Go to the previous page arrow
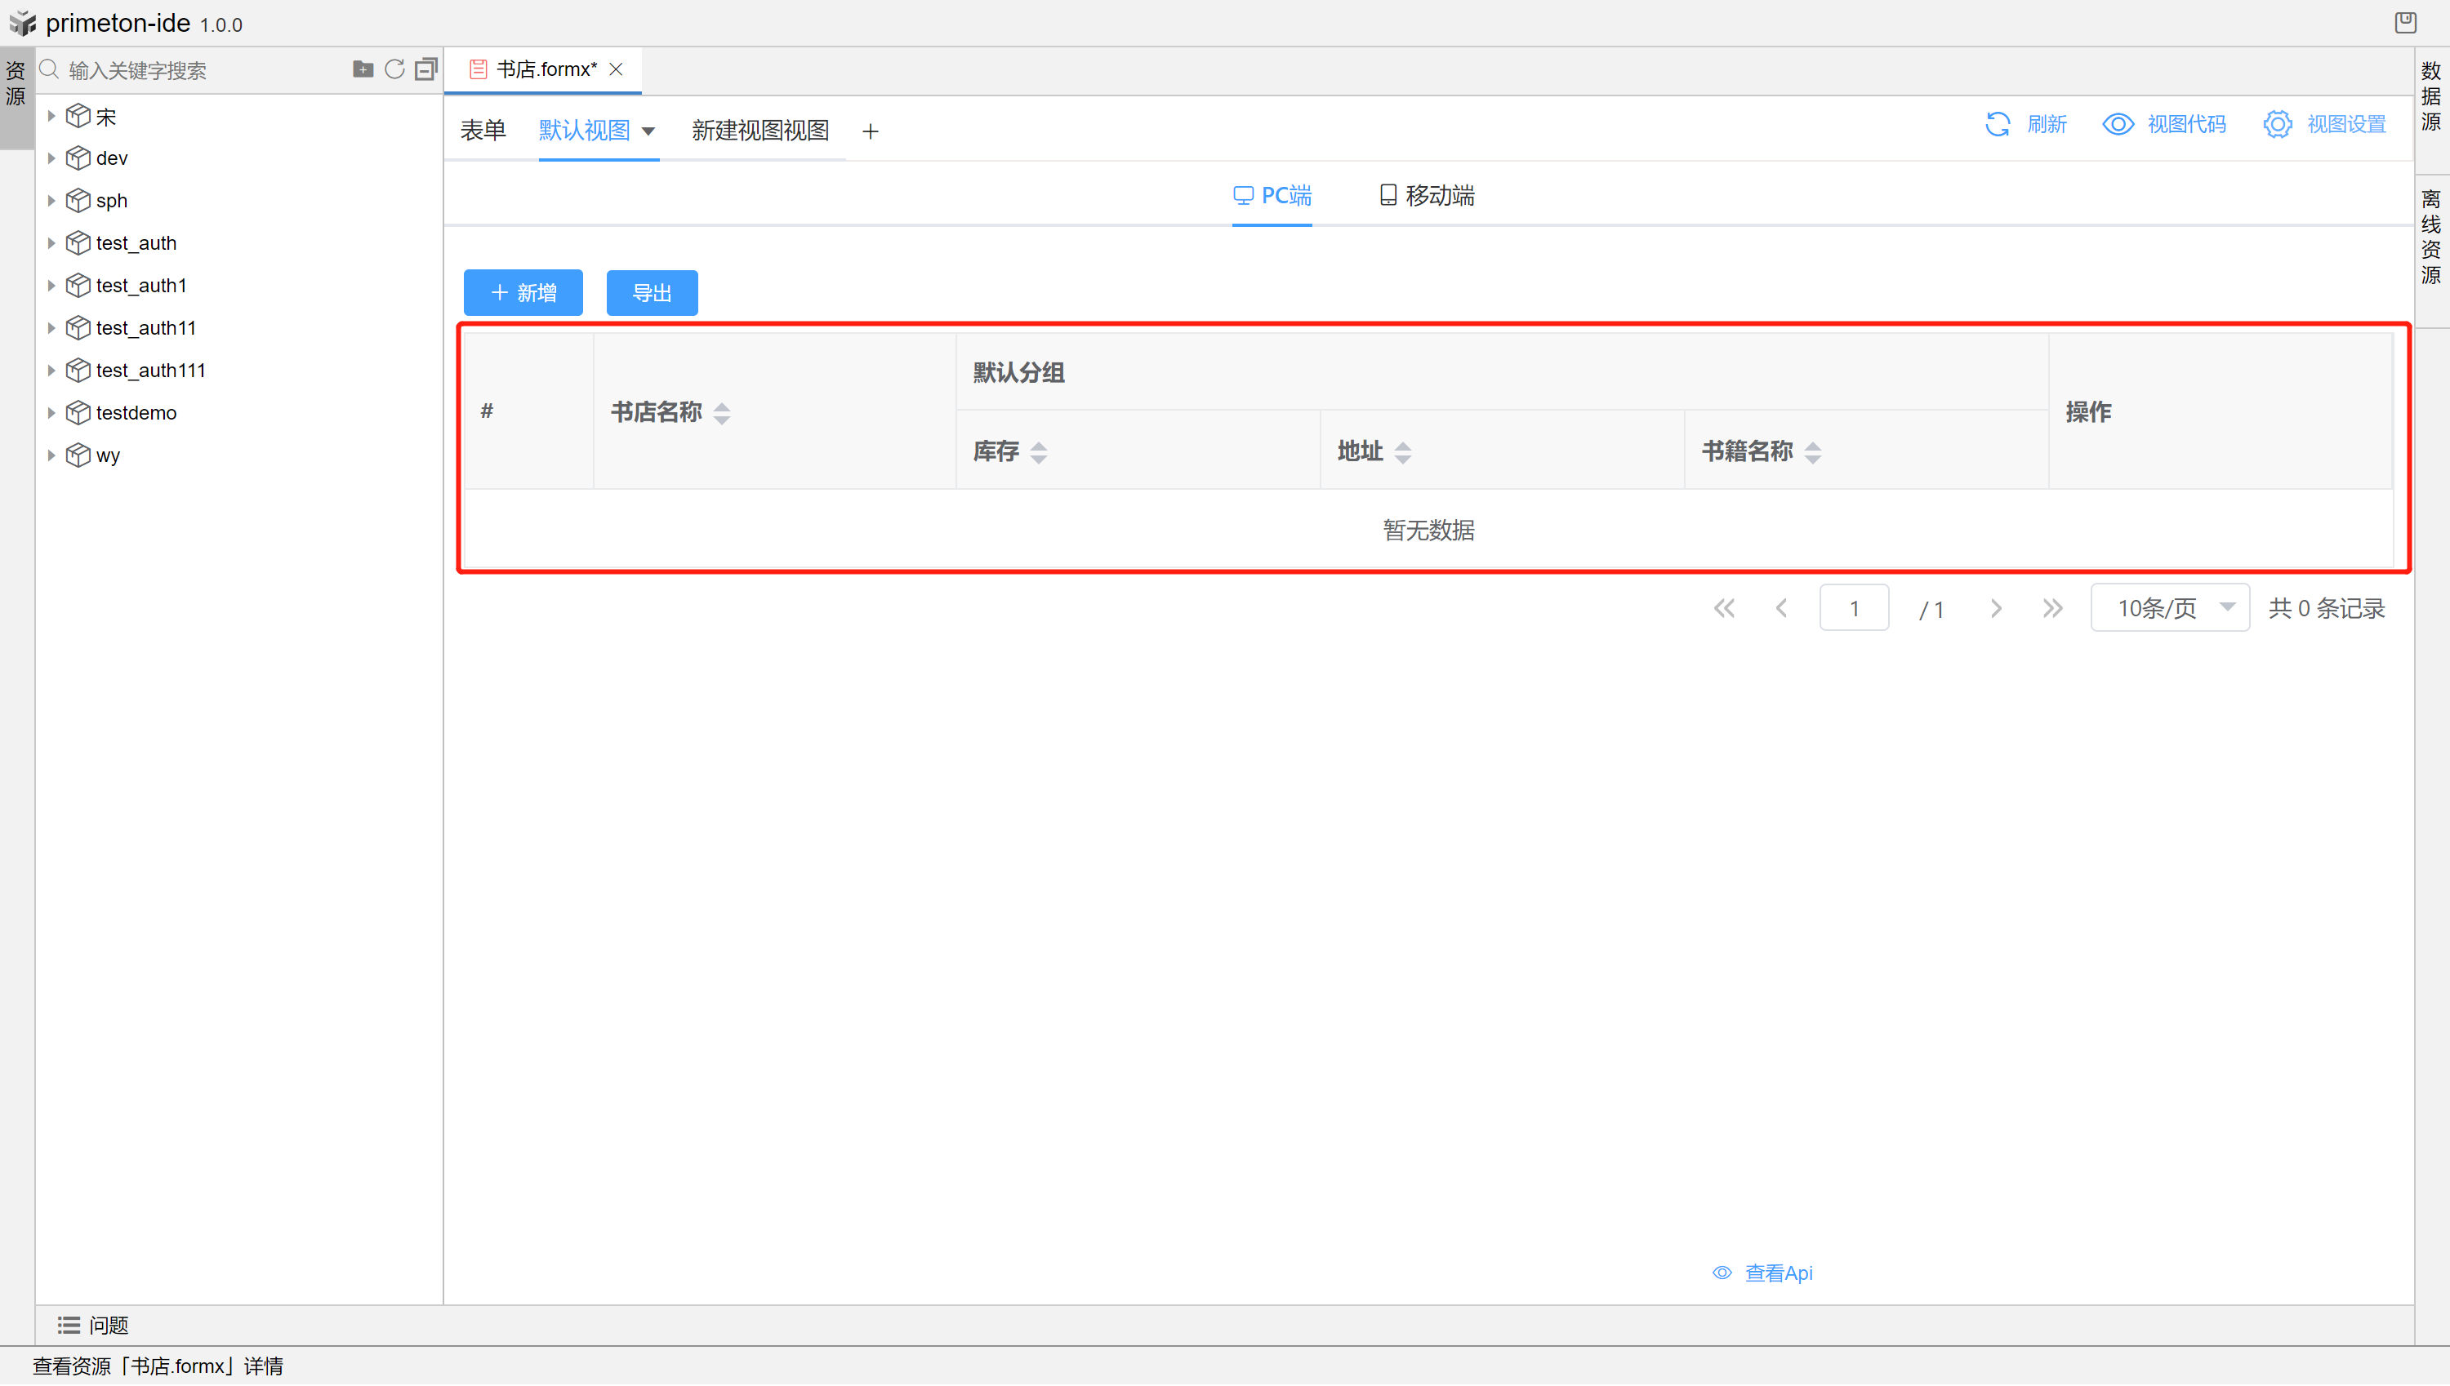2450x1386 pixels. coord(1780,608)
